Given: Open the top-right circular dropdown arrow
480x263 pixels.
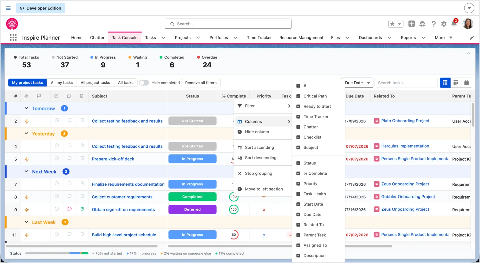Looking at the screenshot, I should click(x=469, y=8).
